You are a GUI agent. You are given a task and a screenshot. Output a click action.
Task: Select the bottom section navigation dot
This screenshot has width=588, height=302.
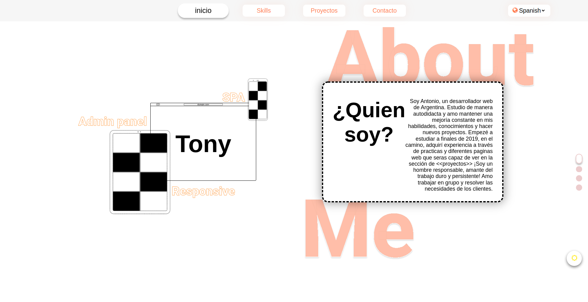(x=579, y=188)
